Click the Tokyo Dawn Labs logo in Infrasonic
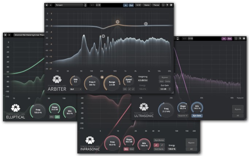The height and width of the screenshot is (156, 249). (90, 140)
